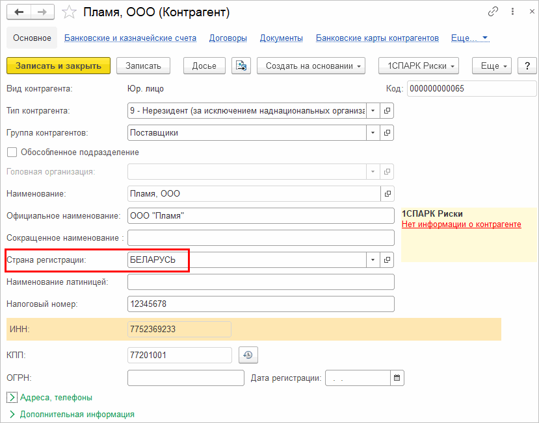Click into the Наименование латиницей field
The height and width of the screenshot is (423, 539).
[x=261, y=282]
